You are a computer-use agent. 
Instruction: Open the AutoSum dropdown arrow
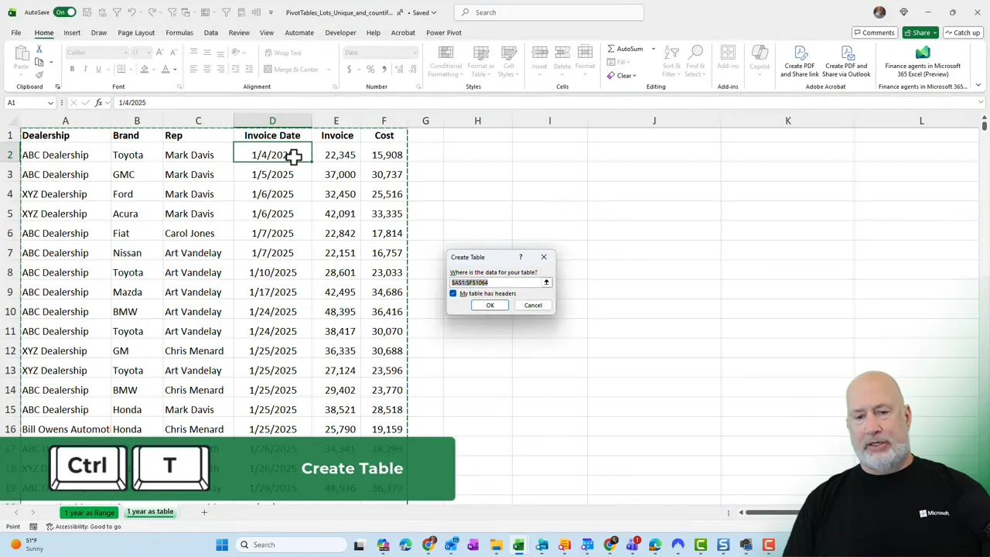652,49
